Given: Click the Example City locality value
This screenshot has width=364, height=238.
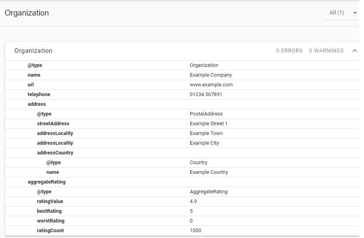Looking at the screenshot, I should (x=204, y=143).
